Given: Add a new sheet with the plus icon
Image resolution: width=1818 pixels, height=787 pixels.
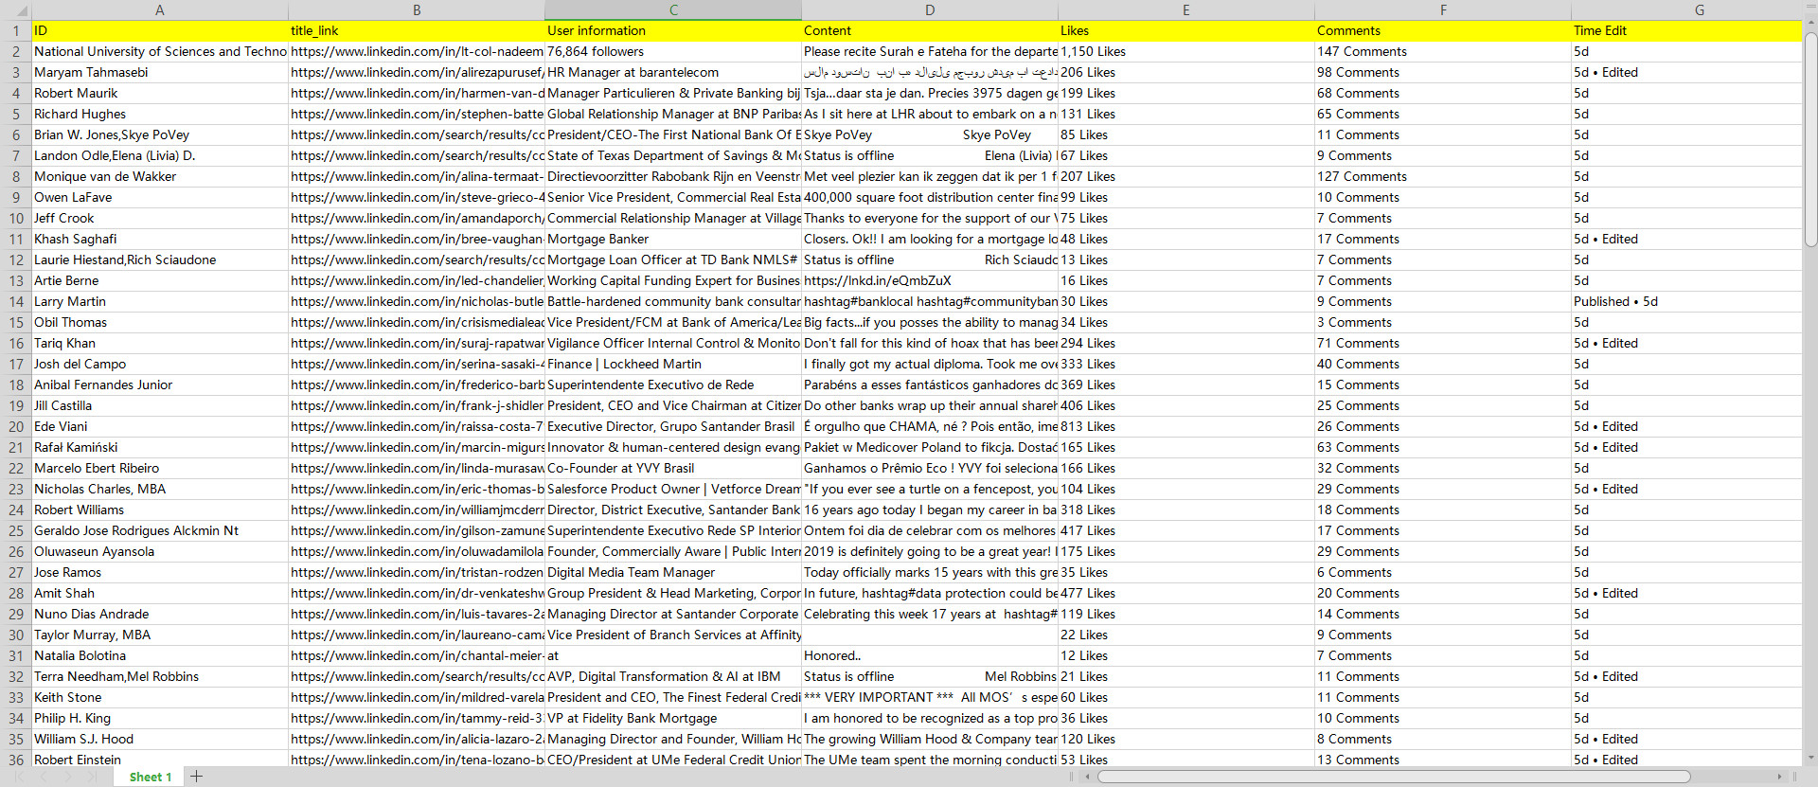Looking at the screenshot, I should [196, 777].
